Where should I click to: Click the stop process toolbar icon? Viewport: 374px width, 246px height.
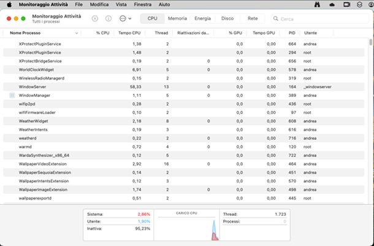click(x=94, y=18)
